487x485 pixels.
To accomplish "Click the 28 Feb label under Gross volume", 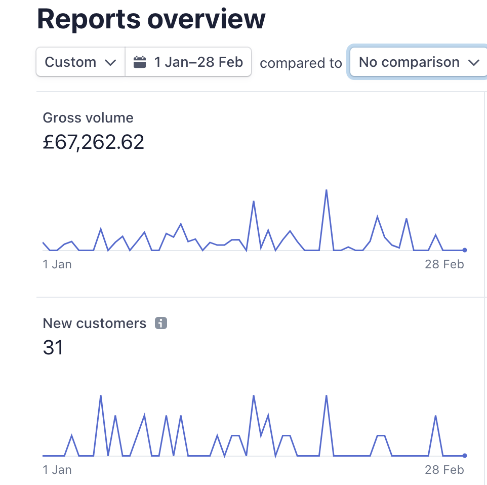I will tap(444, 264).
